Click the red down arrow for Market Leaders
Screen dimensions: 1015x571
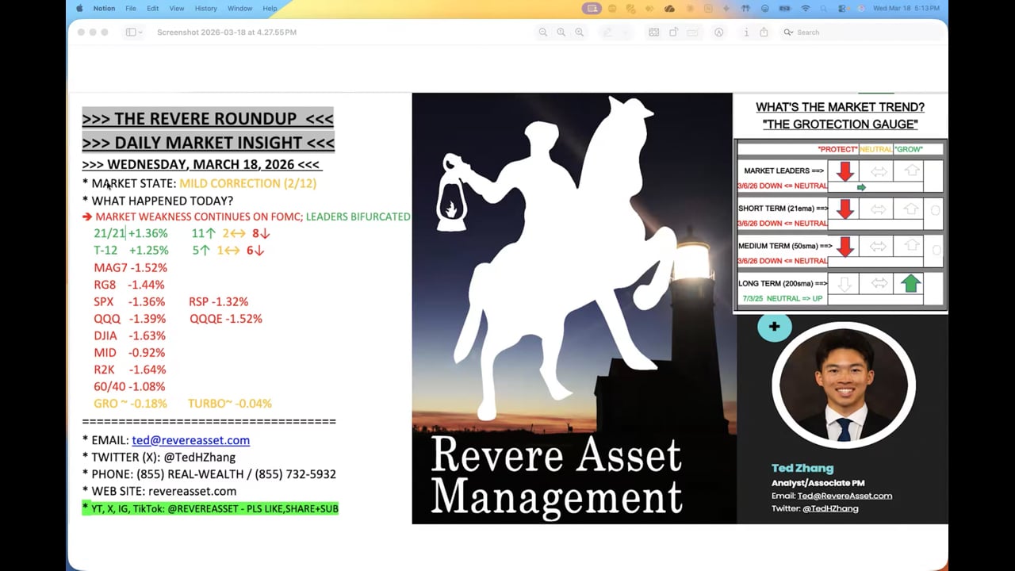[845, 171]
